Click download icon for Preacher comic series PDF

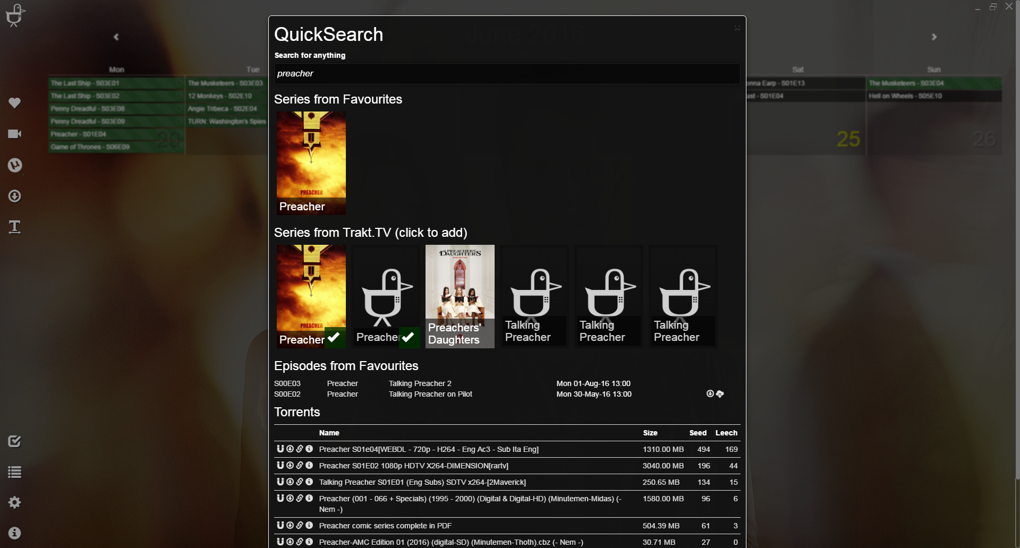(x=290, y=525)
